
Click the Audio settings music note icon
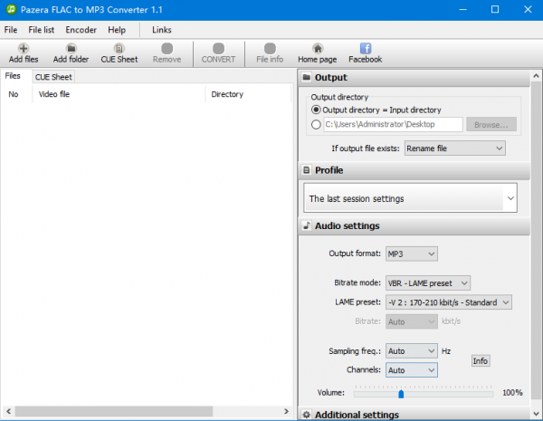(x=307, y=225)
